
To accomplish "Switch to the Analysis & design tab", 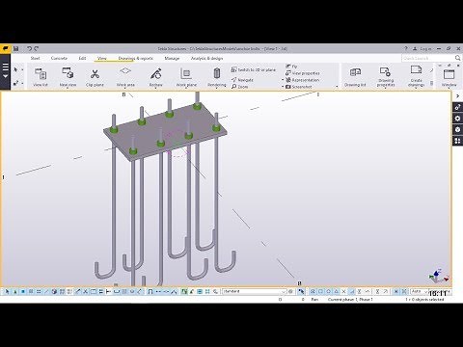I will click(206, 58).
